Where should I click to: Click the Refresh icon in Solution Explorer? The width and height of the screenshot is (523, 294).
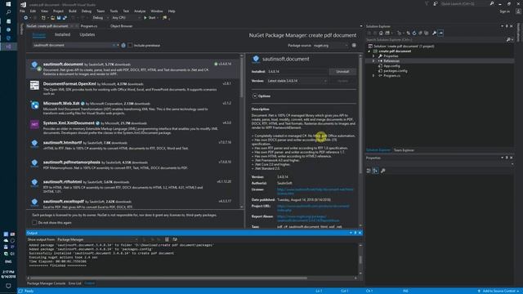click(414, 33)
